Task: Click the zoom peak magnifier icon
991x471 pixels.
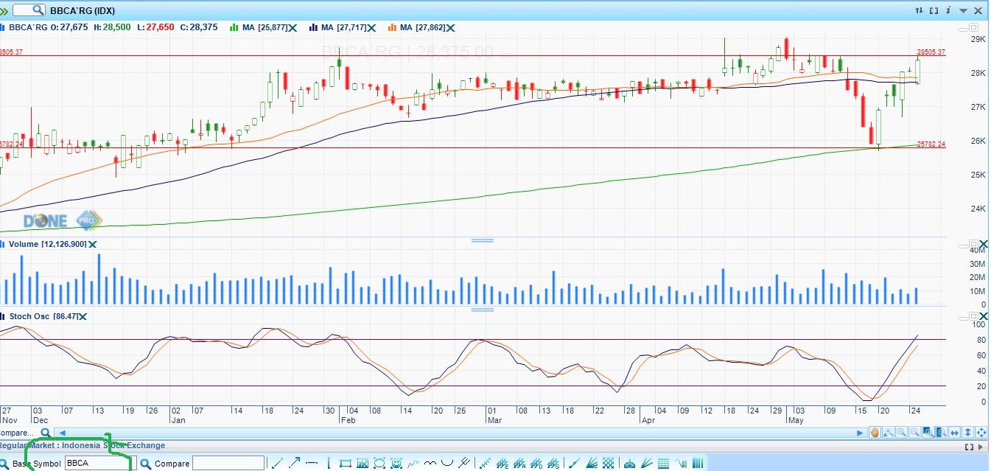Action: point(888,433)
